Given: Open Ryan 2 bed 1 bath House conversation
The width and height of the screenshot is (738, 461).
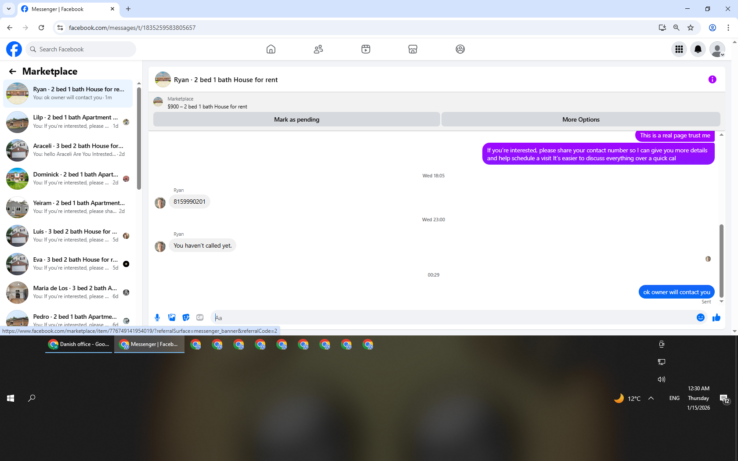Looking at the screenshot, I should (68, 93).
